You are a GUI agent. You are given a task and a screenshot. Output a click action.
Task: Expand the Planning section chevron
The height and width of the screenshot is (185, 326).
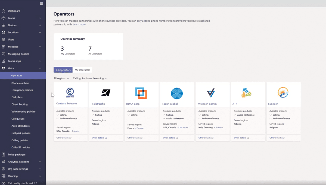(x=40, y=176)
